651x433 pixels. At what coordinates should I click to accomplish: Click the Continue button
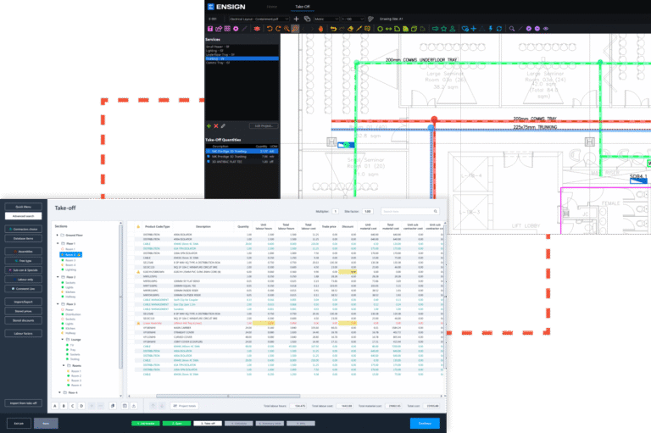[x=425, y=424]
